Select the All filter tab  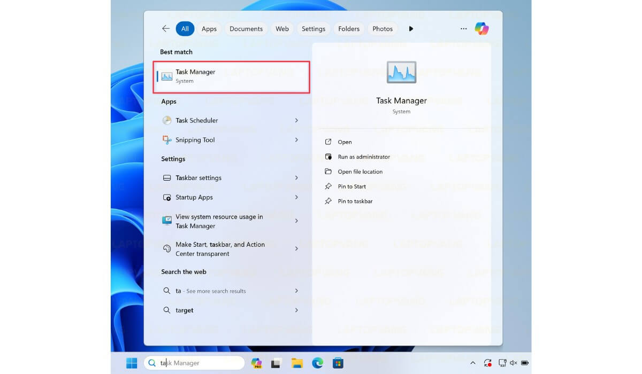(x=185, y=29)
